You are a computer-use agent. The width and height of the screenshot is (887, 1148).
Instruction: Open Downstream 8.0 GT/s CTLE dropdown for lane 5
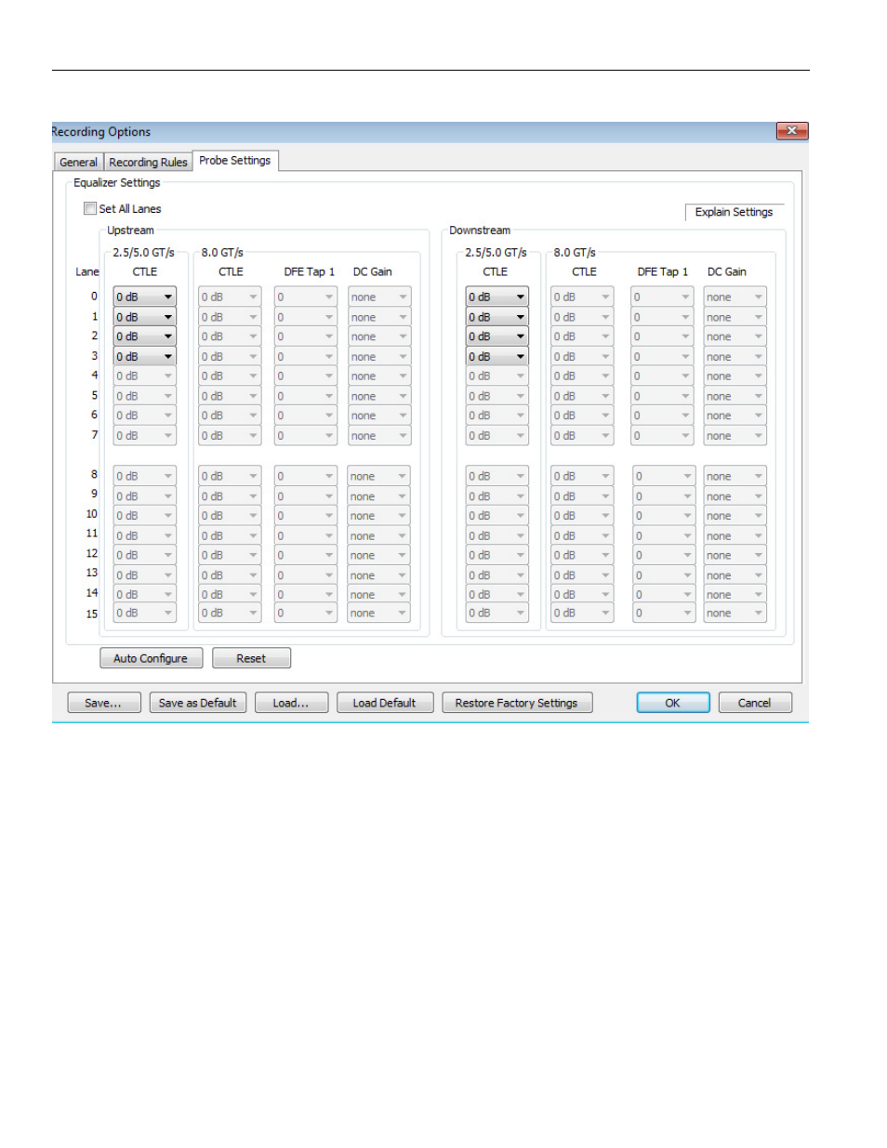click(x=582, y=396)
